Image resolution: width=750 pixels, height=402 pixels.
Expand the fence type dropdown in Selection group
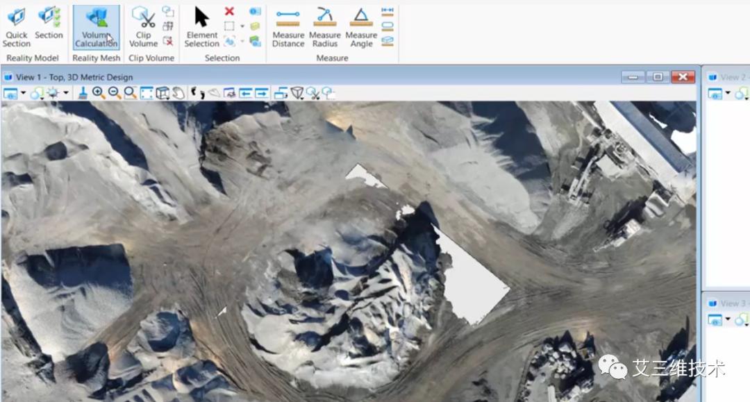(x=242, y=25)
